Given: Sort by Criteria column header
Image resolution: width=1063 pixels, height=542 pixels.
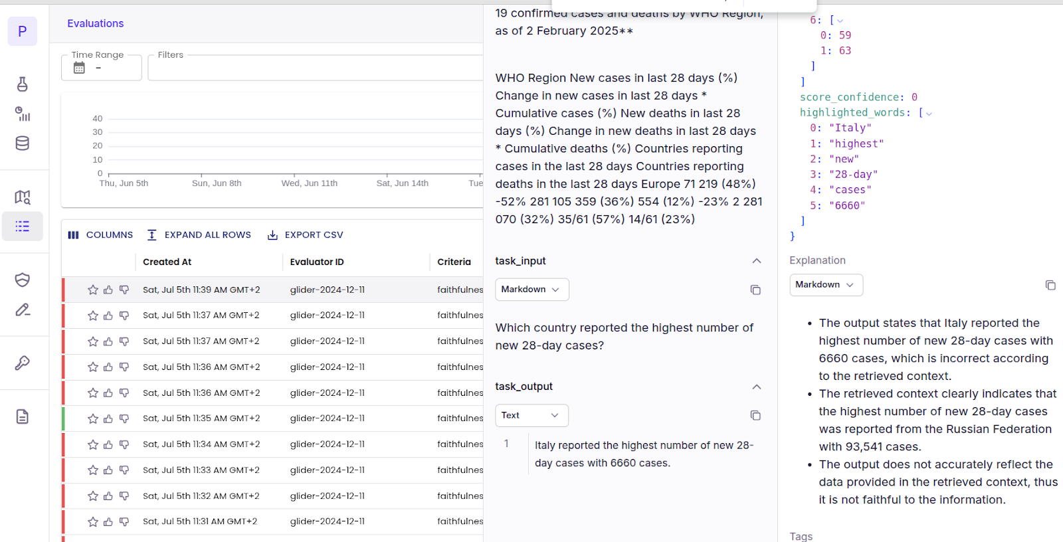Looking at the screenshot, I should (x=454, y=262).
